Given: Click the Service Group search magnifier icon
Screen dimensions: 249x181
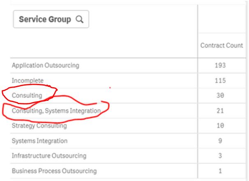Looking at the screenshot, I should click(80, 19).
